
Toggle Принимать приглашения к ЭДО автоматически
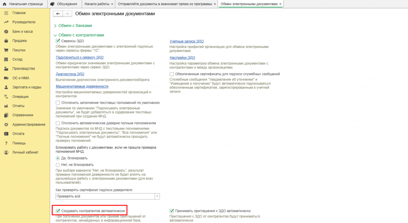point(172,211)
